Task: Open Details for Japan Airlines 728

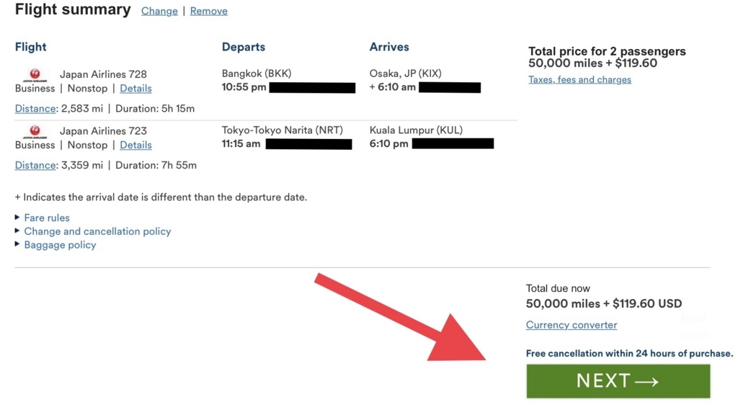Action: pos(135,89)
